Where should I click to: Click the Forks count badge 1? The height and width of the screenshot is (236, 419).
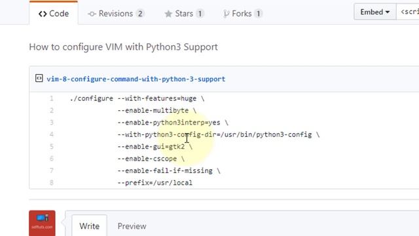[x=258, y=14]
